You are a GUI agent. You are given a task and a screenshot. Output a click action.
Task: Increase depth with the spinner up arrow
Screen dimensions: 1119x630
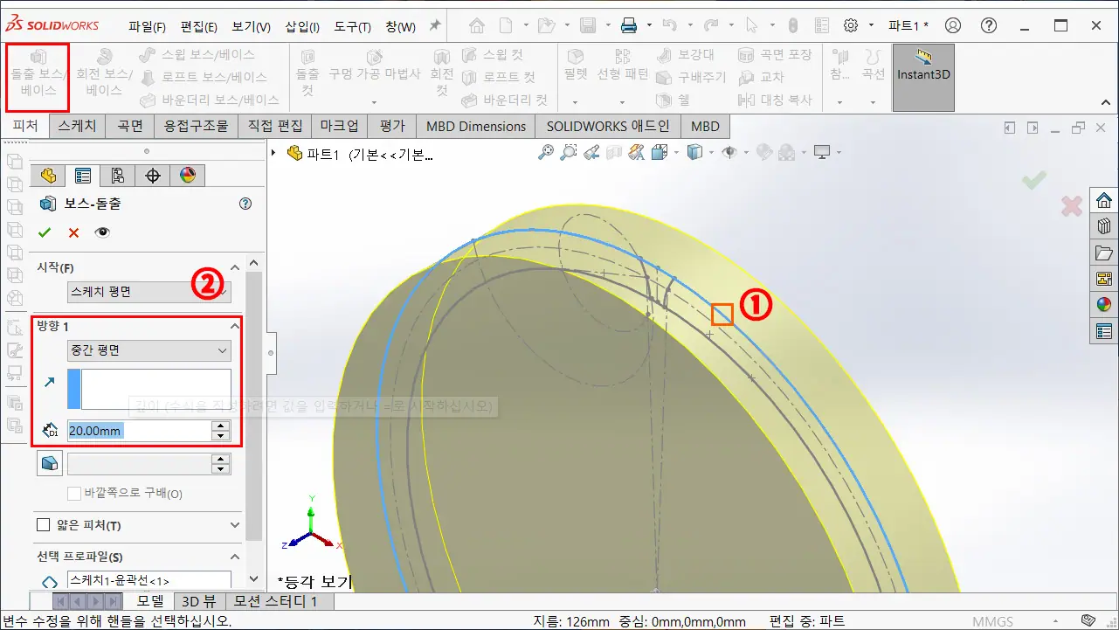[x=221, y=426]
